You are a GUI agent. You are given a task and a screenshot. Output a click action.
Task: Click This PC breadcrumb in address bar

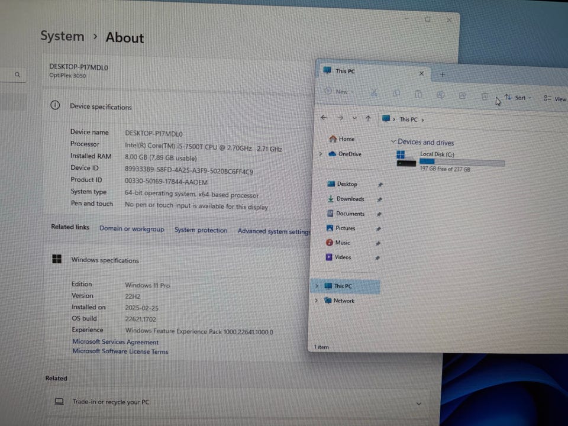pyautogui.click(x=409, y=120)
